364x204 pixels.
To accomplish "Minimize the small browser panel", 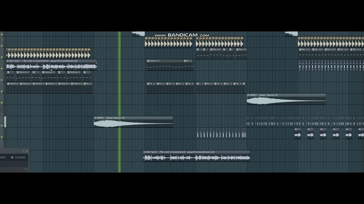I will tap(23, 151).
